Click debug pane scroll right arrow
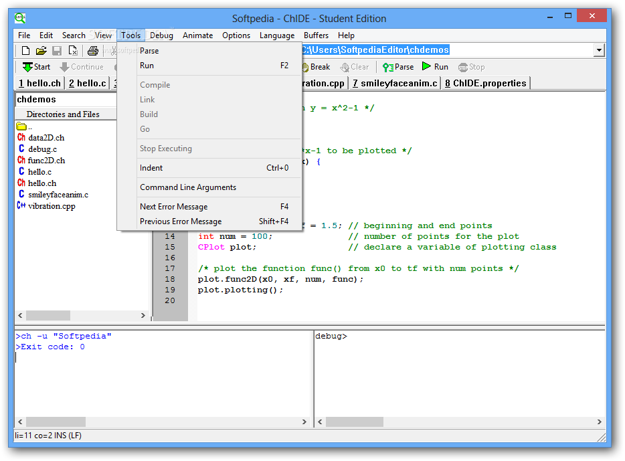This screenshot has width=625, height=461. pyautogui.click(x=599, y=422)
